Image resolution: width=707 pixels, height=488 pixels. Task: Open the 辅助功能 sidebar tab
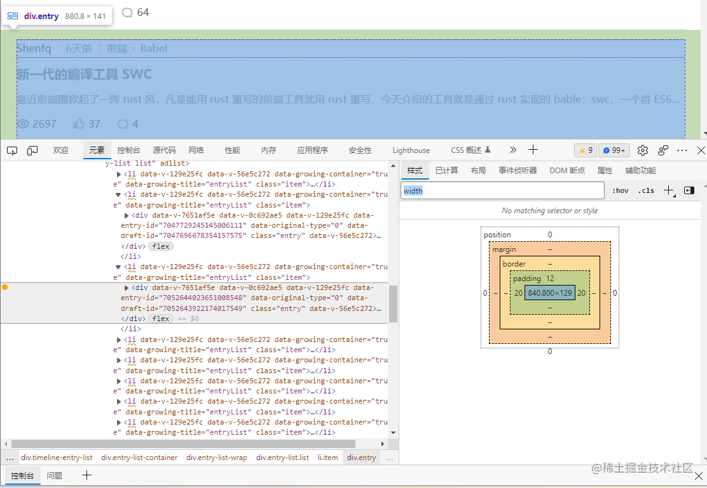point(640,171)
